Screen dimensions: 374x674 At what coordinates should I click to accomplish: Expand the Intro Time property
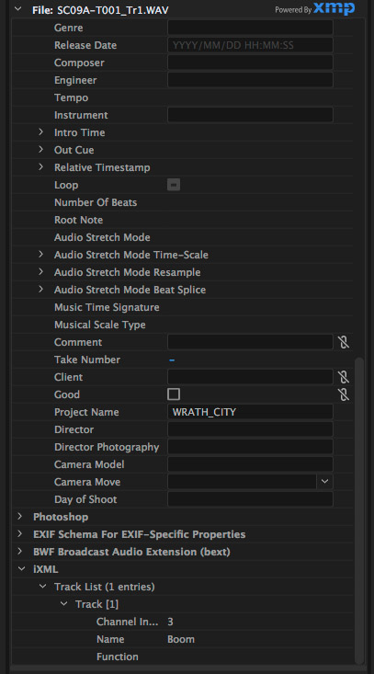coord(40,132)
